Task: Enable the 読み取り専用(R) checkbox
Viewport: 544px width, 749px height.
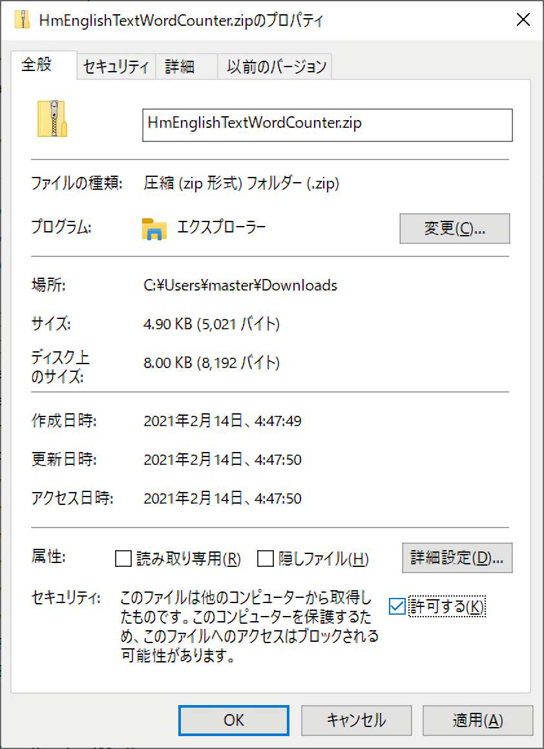Action: coord(123,559)
